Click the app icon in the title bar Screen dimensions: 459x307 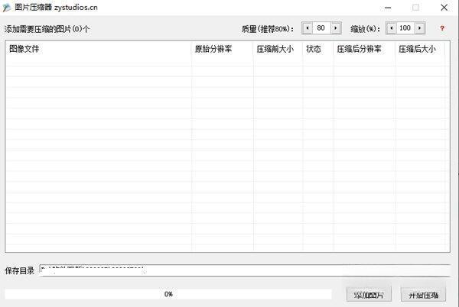pyautogui.click(x=7, y=8)
